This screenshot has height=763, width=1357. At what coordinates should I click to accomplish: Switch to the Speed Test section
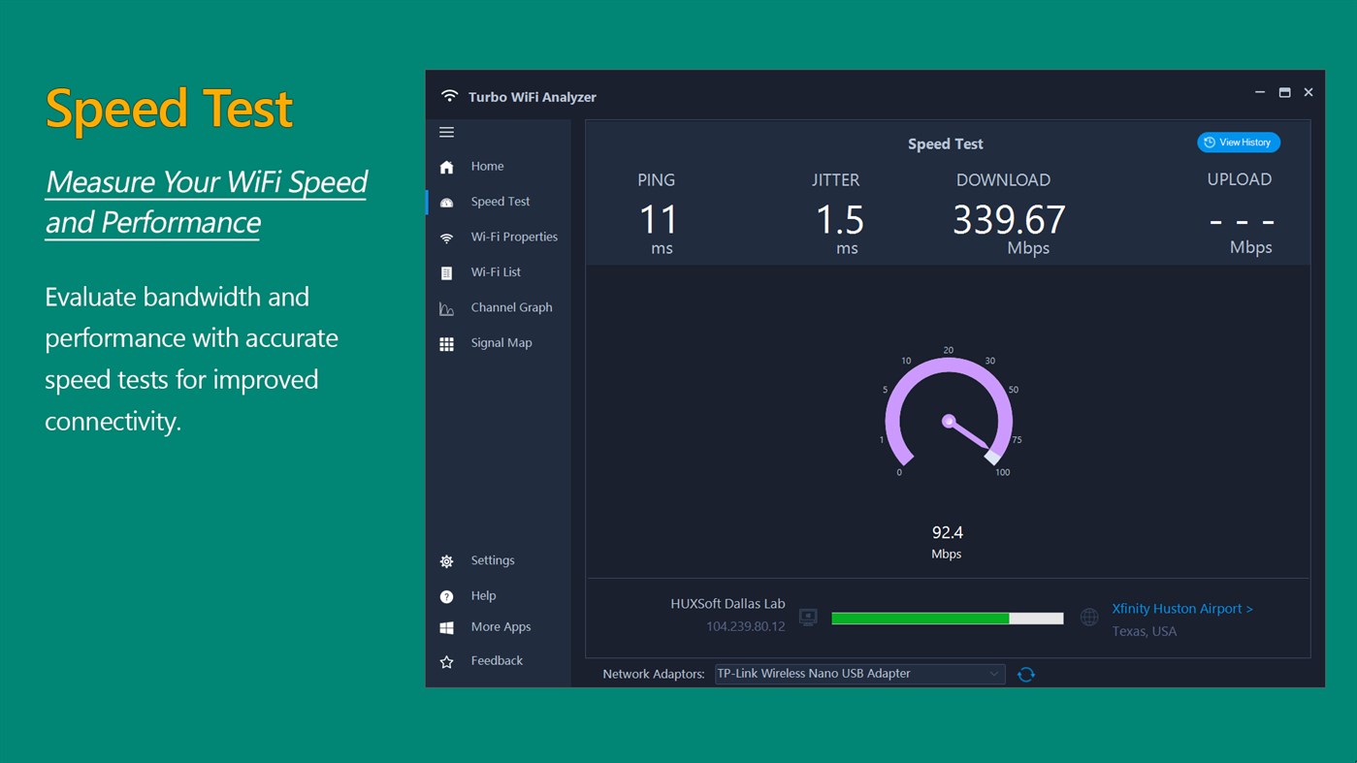pos(501,201)
